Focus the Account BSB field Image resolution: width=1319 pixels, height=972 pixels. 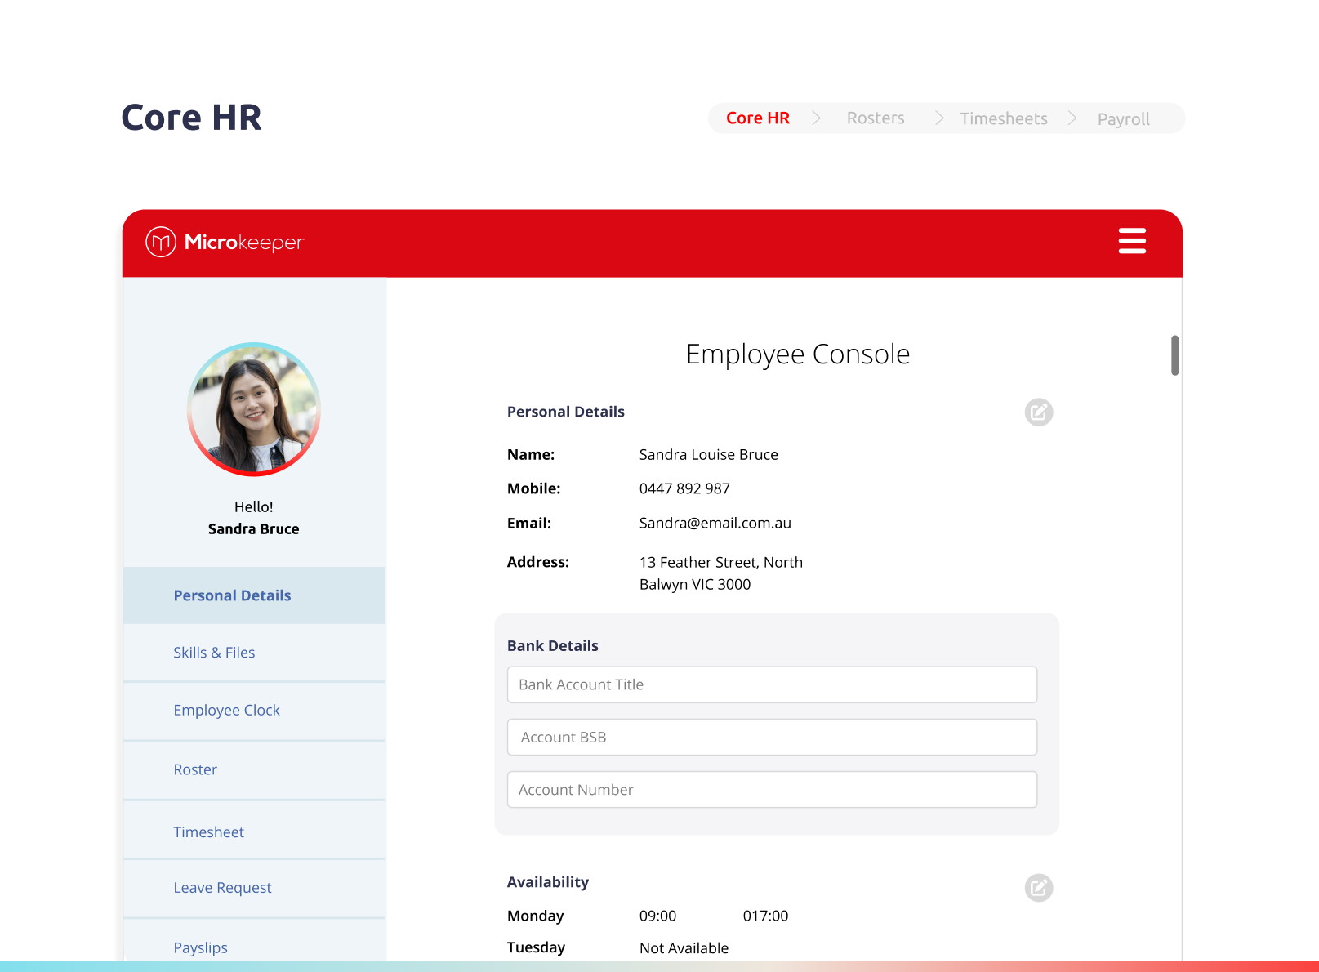[x=772, y=738]
